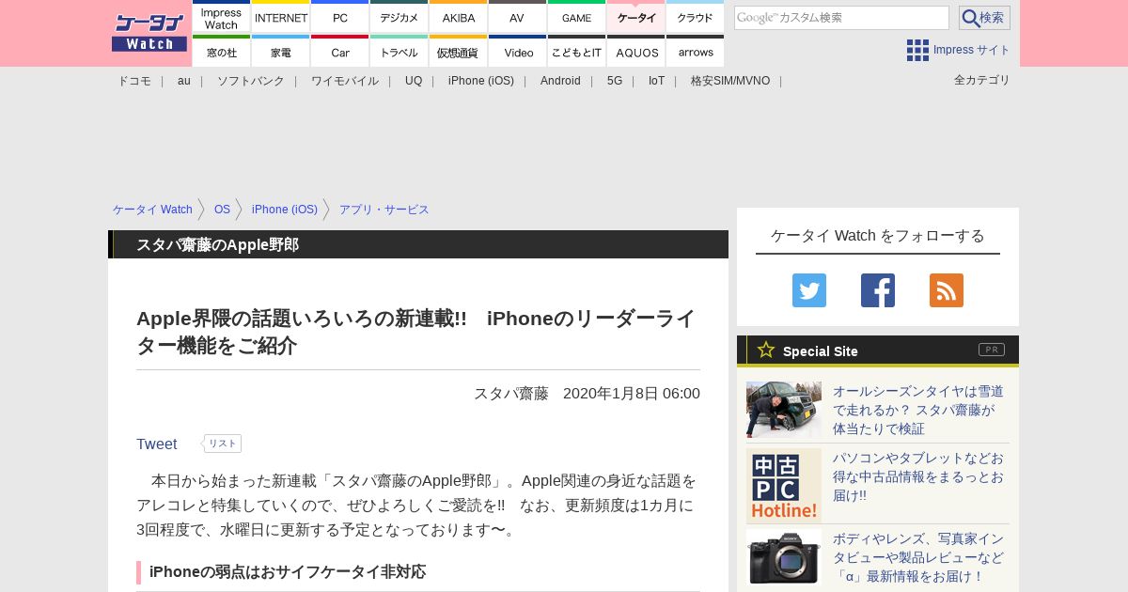Open the パソコンやタブレット中古品情報 link
The image size is (1128, 592).
click(x=918, y=476)
